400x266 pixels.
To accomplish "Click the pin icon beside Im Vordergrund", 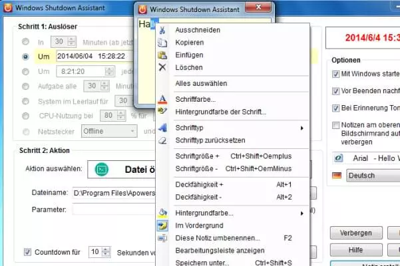I will click(x=162, y=225).
